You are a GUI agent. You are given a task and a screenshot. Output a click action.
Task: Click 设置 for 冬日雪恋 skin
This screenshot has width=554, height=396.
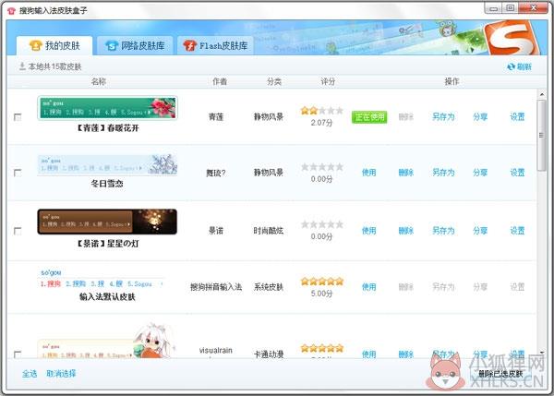coord(517,173)
